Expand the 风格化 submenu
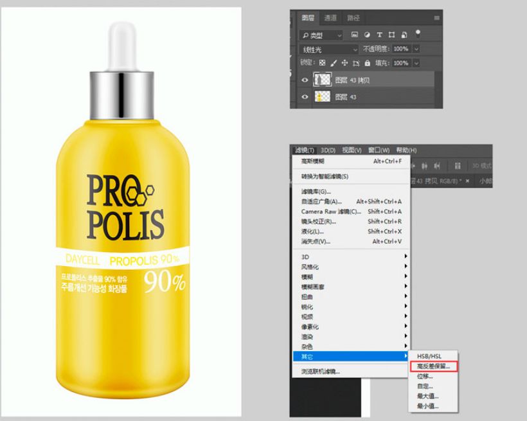Screen dimensions: 527x421 point(351,267)
